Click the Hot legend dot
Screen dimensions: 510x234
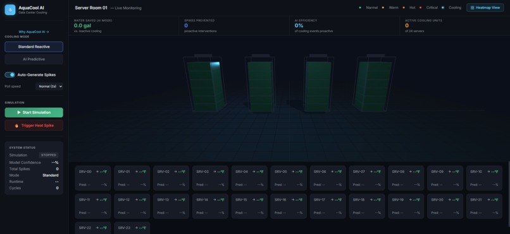pos(404,8)
